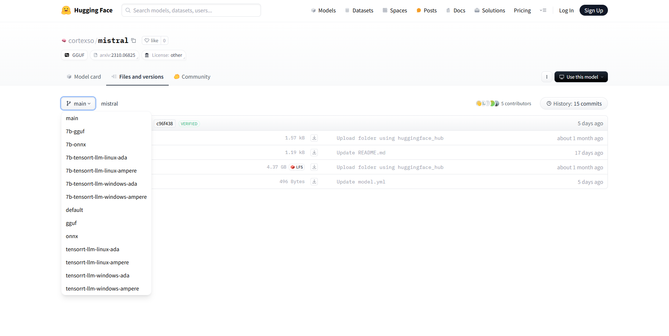Focus the search models input field
Viewport: 669px width, 336px height.
coord(191,10)
